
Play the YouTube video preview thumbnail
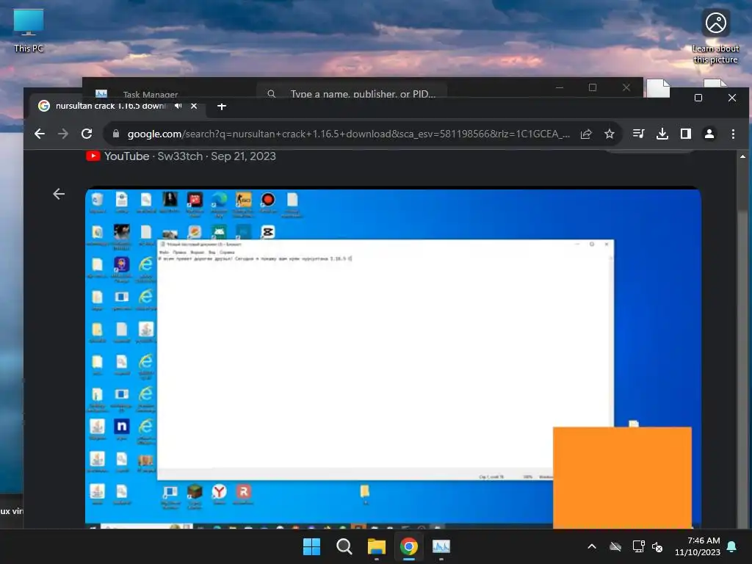[x=394, y=358]
